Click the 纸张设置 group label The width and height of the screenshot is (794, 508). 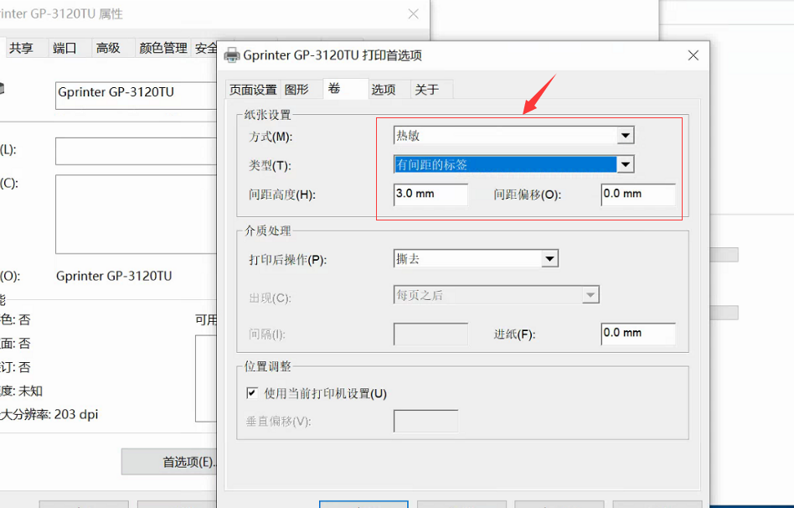pos(268,115)
